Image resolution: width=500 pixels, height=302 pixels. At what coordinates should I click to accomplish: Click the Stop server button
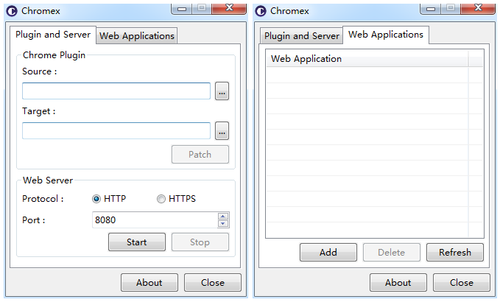point(200,242)
